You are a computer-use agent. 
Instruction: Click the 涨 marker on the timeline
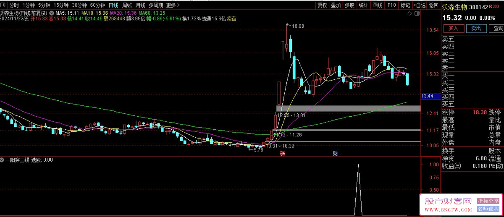pyautogui.click(x=283, y=154)
